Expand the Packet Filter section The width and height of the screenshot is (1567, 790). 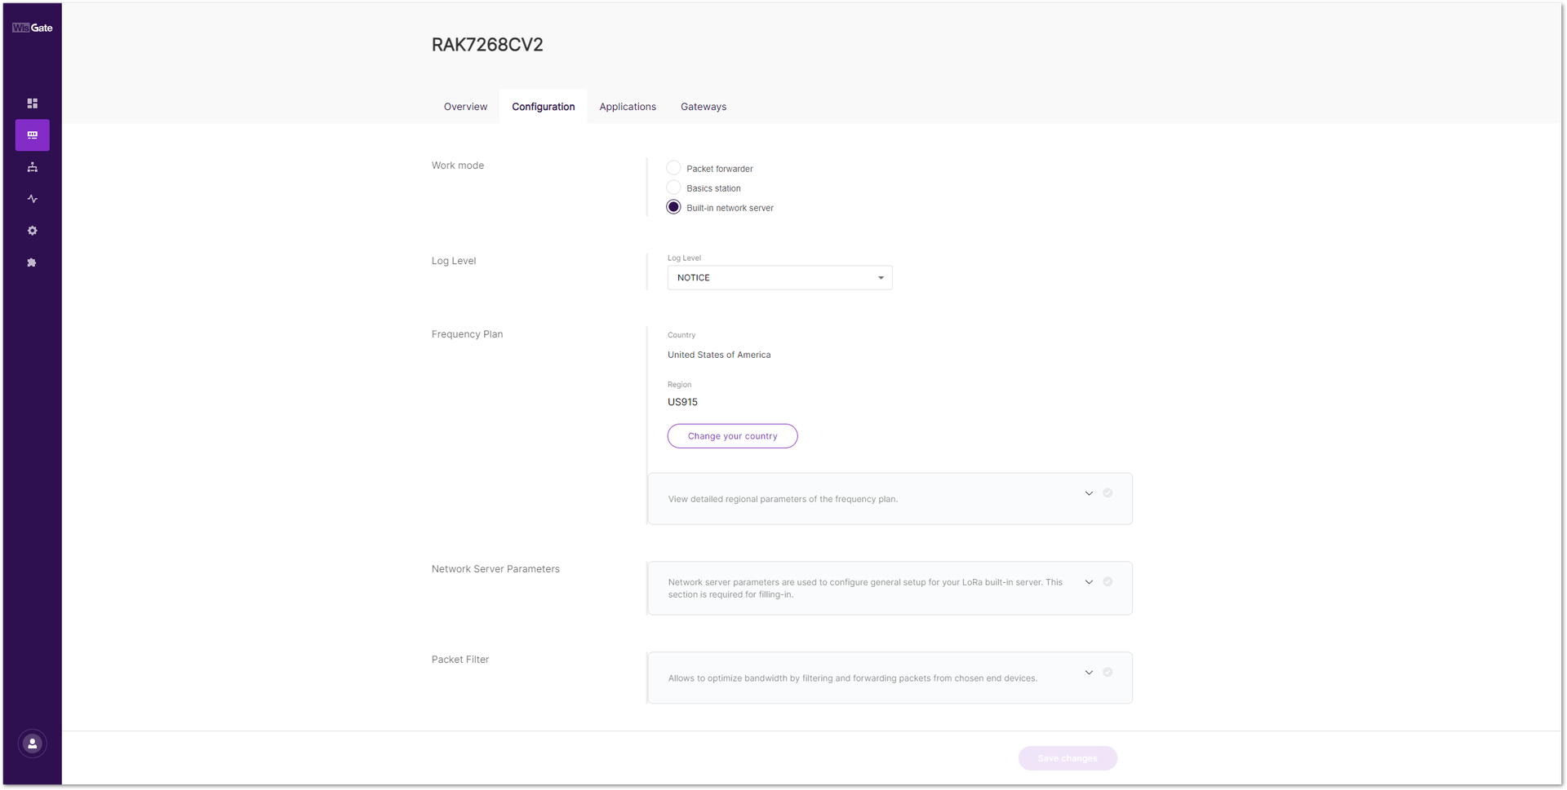1089,673
